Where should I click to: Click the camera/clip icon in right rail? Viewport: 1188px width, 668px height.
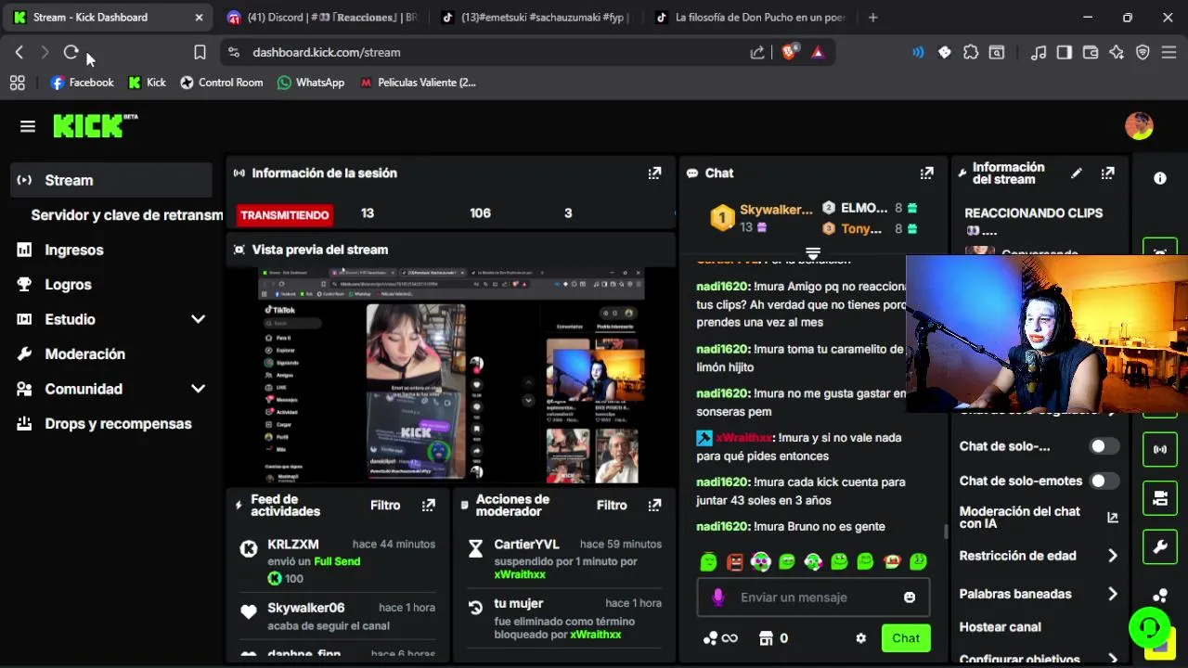point(1160,498)
